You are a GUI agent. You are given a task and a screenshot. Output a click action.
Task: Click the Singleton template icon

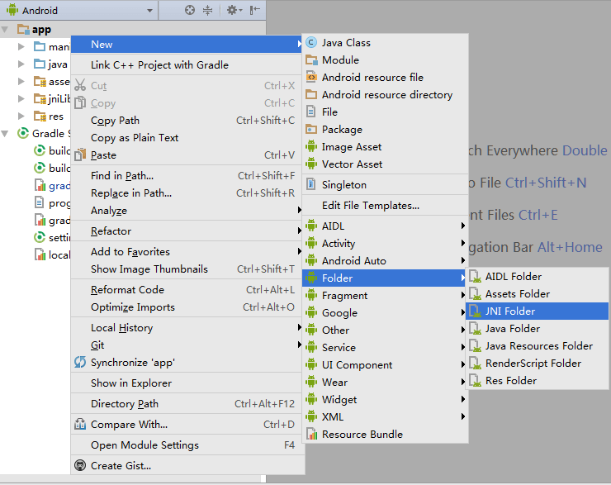click(311, 184)
